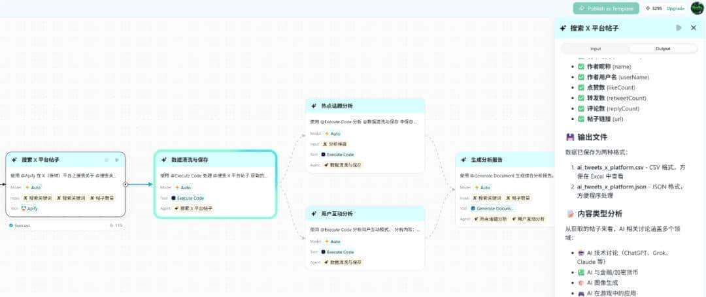Click description text of 用户互动分析 node
The width and height of the screenshot is (706, 297).
pyautogui.click(x=365, y=230)
